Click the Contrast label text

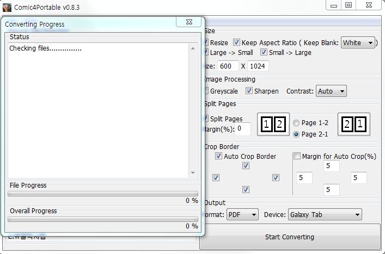click(x=300, y=91)
